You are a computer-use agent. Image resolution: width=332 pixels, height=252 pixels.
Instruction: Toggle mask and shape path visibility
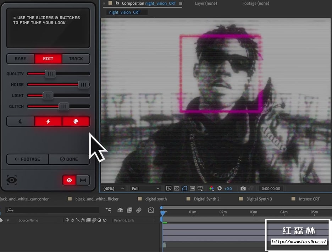click(184, 188)
